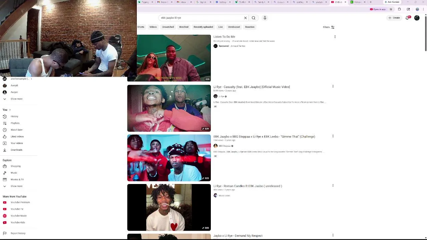Open YouTube Music link
Screen dimensions: 427x240
coord(18,216)
